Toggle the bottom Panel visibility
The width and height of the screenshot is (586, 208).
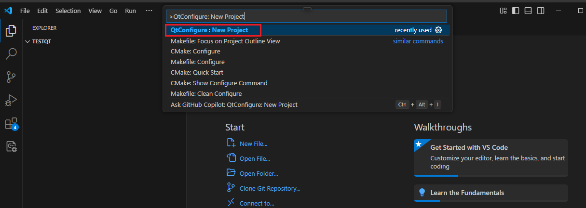pos(528,11)
